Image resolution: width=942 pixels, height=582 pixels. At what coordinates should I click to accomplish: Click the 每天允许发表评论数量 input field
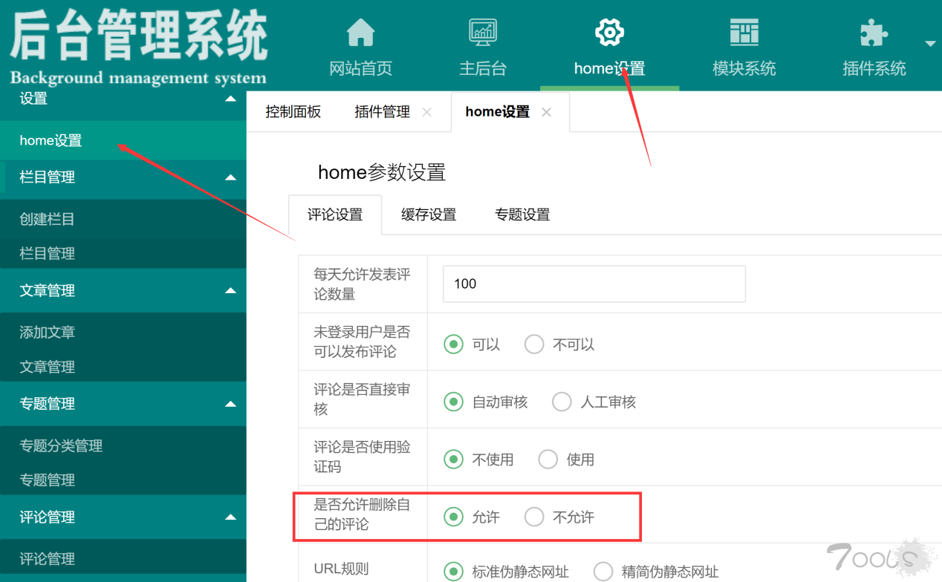point(594,284)
